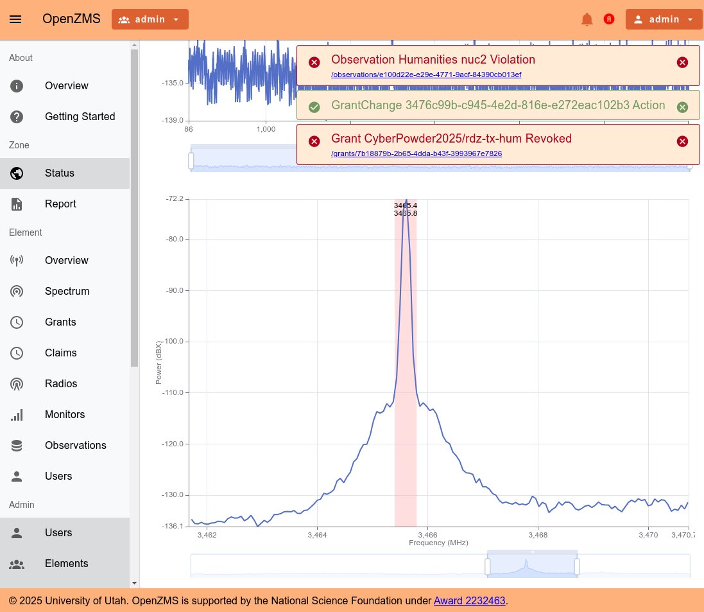Click sidebar scroll-down arrow

click(x=134, y=583)
